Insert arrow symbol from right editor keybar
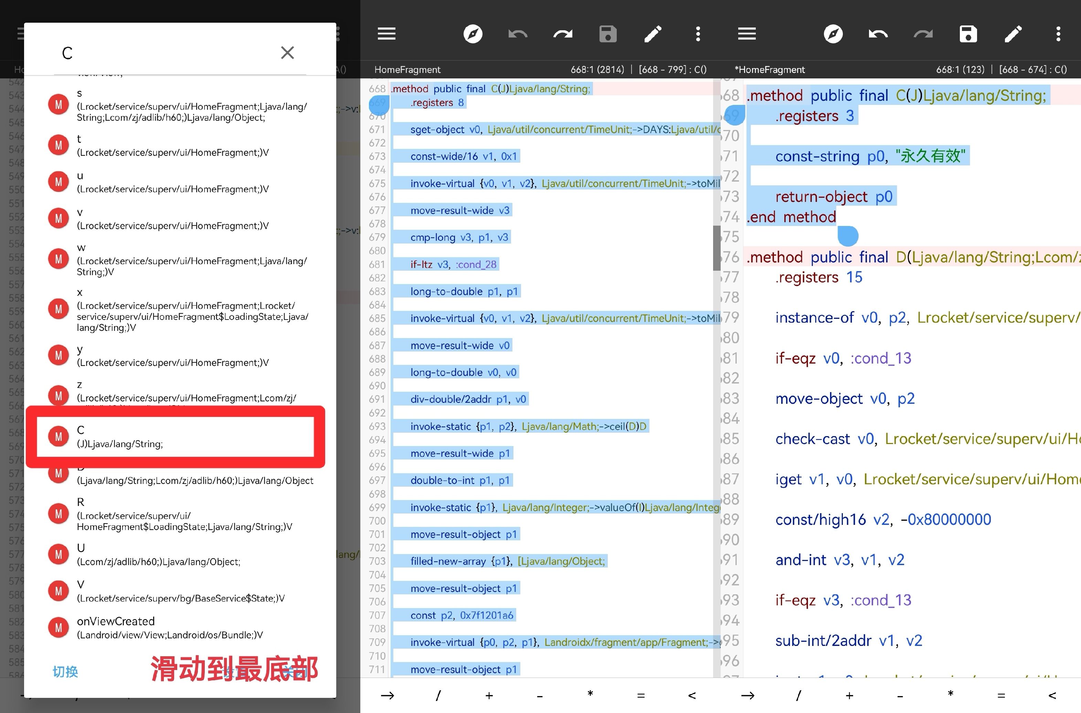Image resolution: width=1081 pixels, height=713 pixels. pyautogui.click(x=748, y=695)
